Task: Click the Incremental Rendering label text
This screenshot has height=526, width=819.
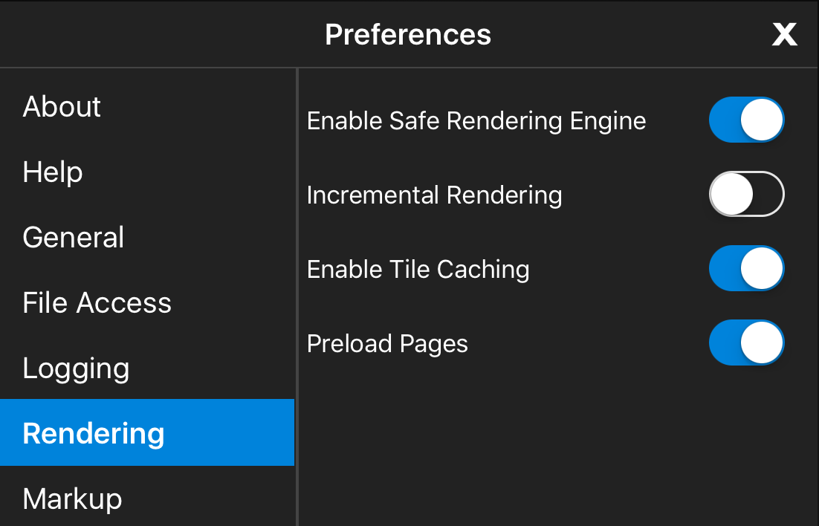Action: [x=434, y=195]
